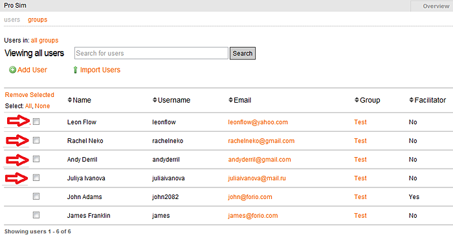Open Test group link for Leon Flow
The height and width of the screenshot is (243, 453).
[360, 122]
